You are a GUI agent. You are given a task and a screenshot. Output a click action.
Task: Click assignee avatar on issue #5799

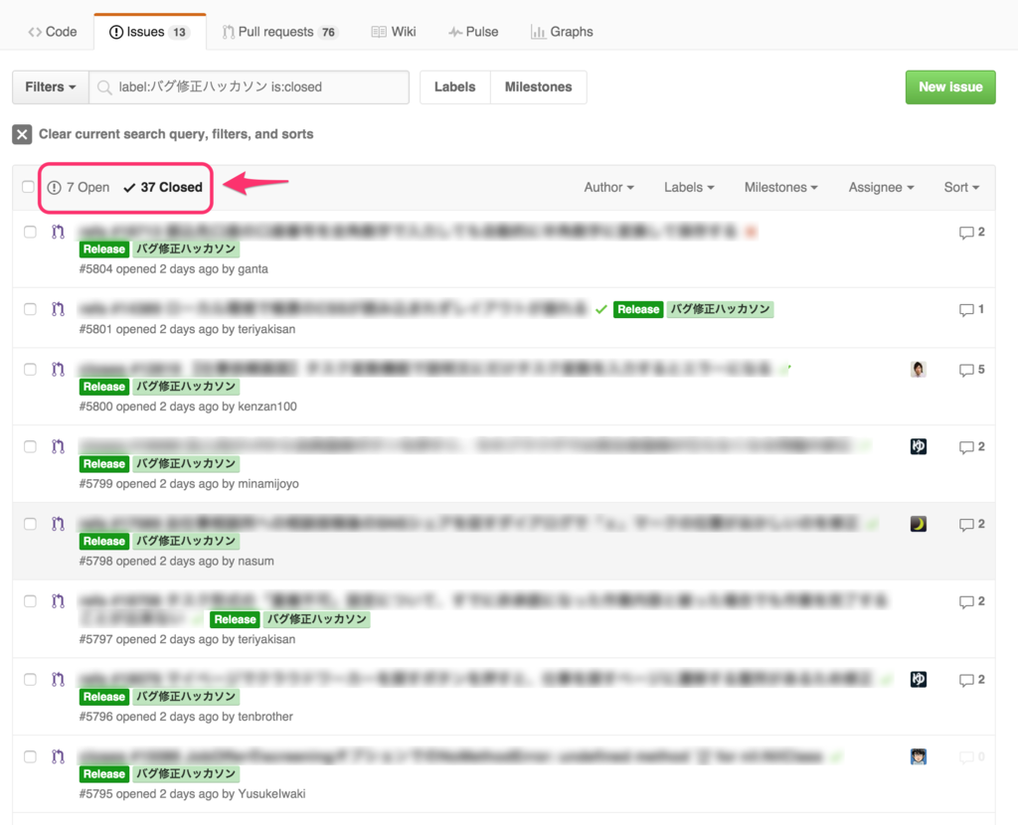918,446
